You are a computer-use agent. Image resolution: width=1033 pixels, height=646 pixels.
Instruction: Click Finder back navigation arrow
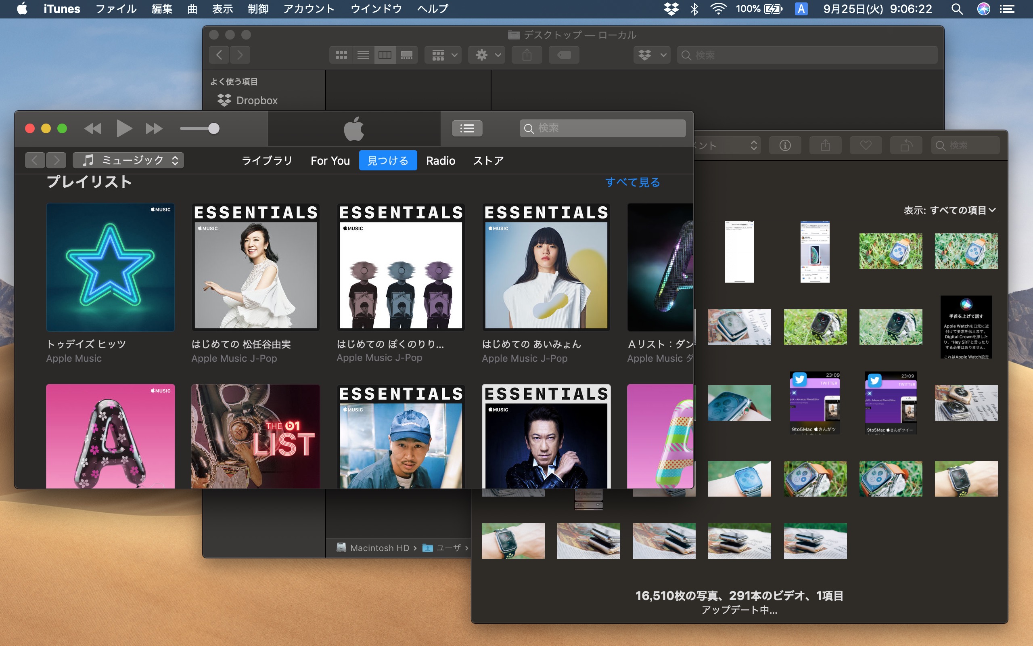[x=219, y=55]
